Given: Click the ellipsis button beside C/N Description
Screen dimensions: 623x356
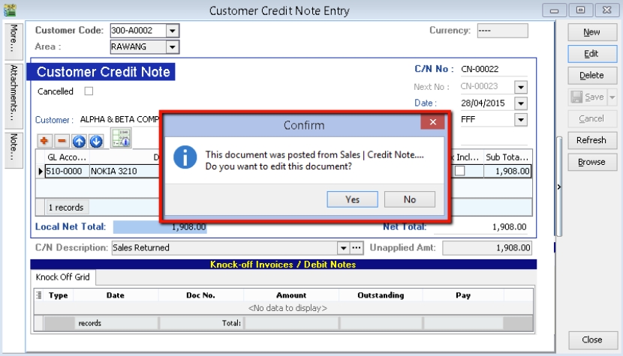Looking at the screenshot, I should (357, 247).
